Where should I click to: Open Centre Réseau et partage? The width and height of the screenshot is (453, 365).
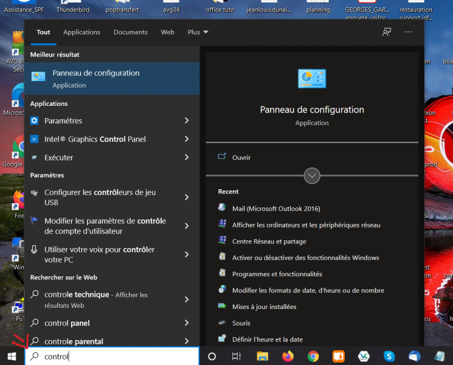(x=269, y=242)
